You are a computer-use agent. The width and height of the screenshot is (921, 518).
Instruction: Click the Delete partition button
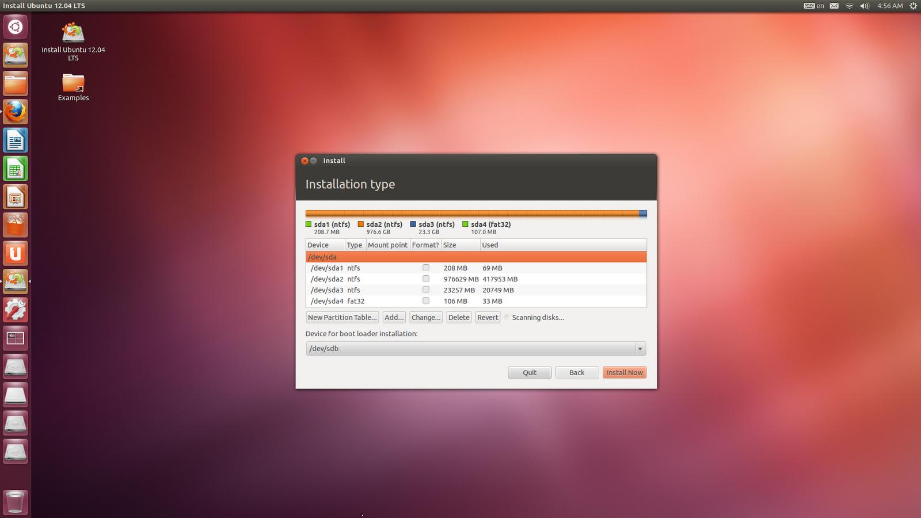(x=459, y=317)
